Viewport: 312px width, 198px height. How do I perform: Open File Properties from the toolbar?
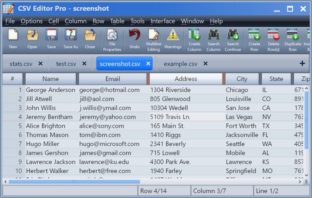pyautogui.click(x=112, y=40)
